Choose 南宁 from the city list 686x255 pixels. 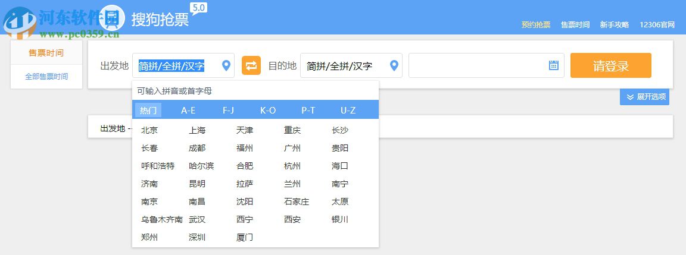[x=340, y=184]
